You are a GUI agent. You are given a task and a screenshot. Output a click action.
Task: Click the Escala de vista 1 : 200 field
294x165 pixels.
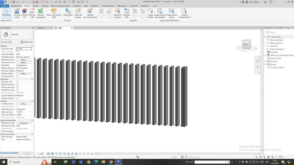pyautogui.click(x=24, y=49)
